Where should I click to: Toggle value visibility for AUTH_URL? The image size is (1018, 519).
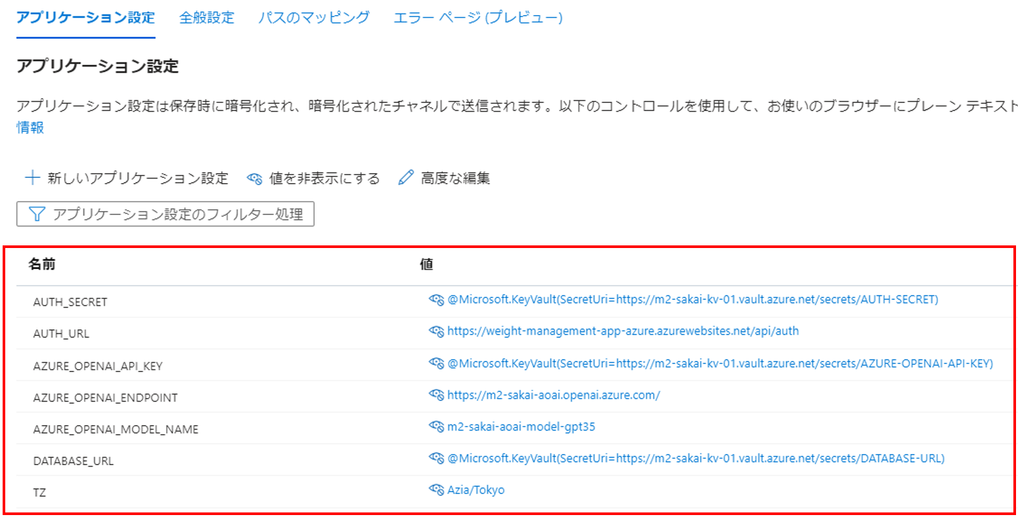tap(437, 331)
